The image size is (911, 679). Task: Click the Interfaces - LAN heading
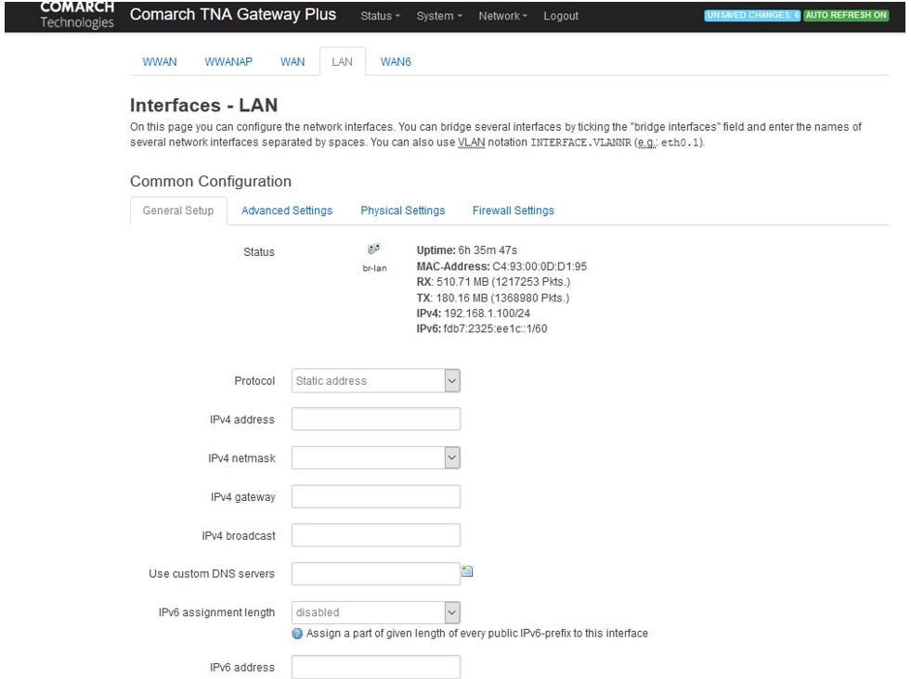click(204, 105)
